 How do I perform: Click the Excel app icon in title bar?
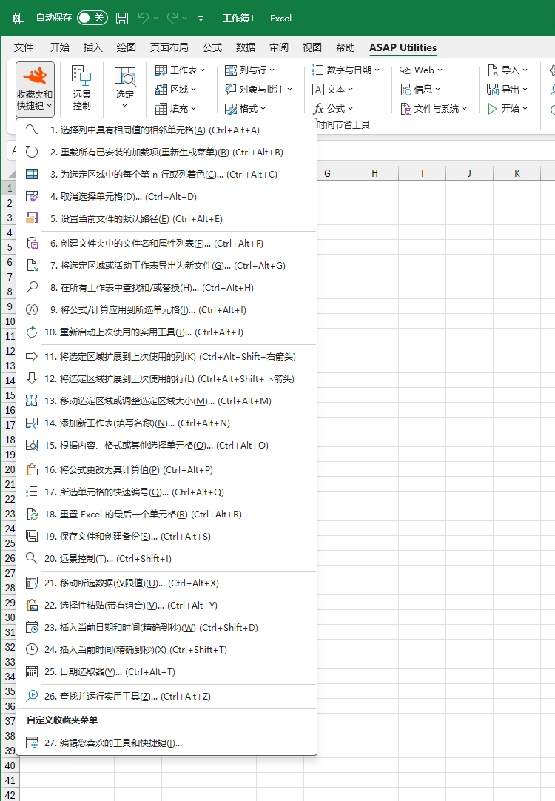point(19,19)
